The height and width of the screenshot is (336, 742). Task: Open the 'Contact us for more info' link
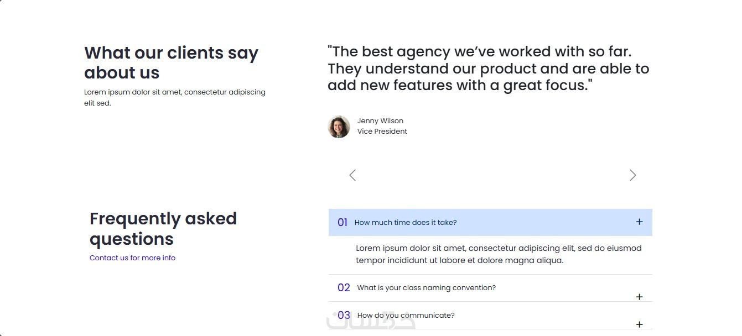pyautogui.click(x=132, y=258)
